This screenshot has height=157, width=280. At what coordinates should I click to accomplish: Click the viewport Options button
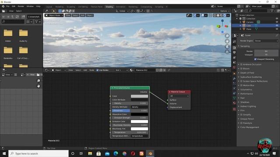pyautogui.click(x=224, y=11)
